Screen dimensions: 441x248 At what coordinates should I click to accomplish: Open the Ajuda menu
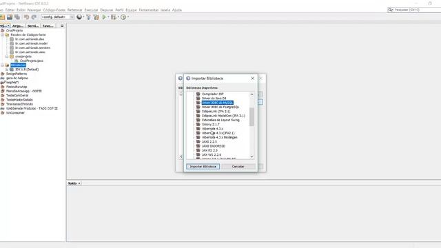[176, 10]
